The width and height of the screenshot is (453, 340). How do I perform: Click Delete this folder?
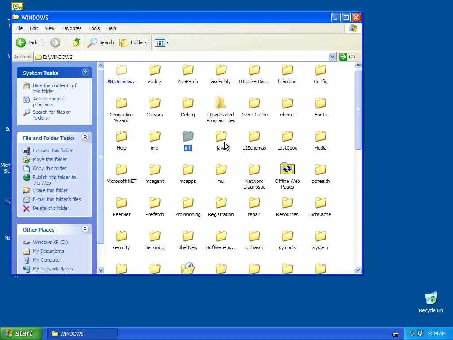coord(46,208)
